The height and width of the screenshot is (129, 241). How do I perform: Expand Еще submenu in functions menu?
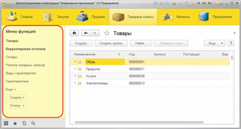click(11, 89)
